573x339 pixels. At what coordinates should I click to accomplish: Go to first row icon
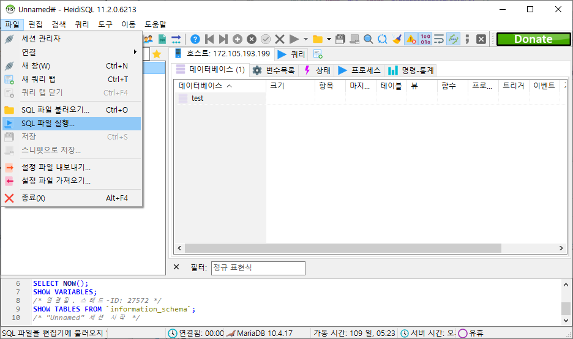(x=209, y=39)
